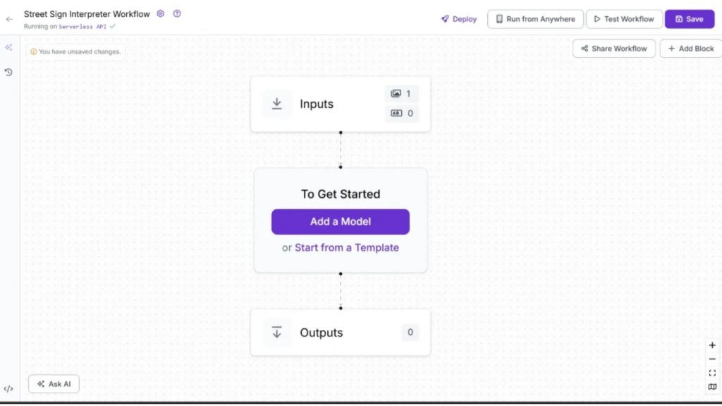Open the help icon beside the title

pos(176,13)
